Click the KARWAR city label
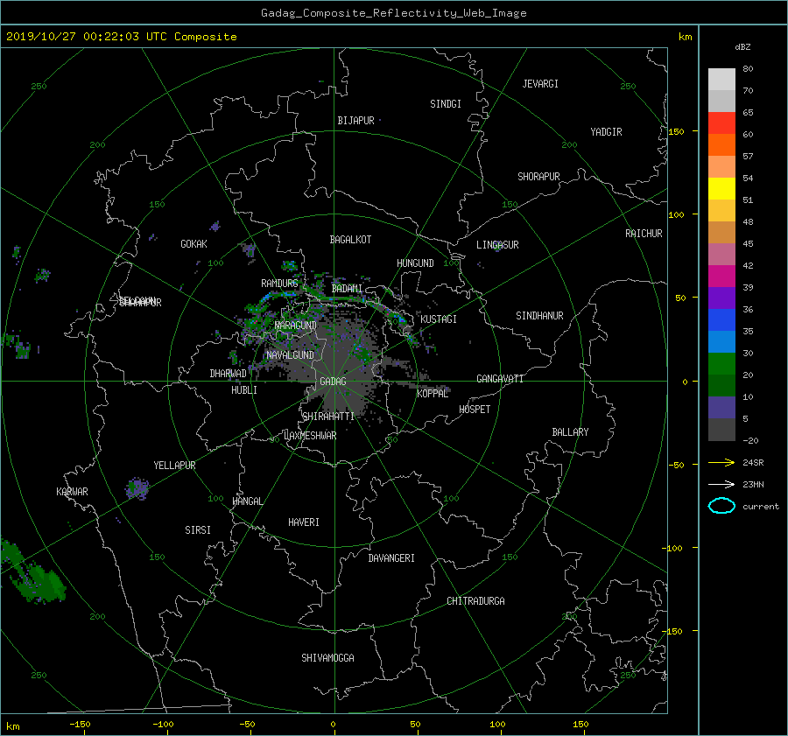 click(73, 492)
